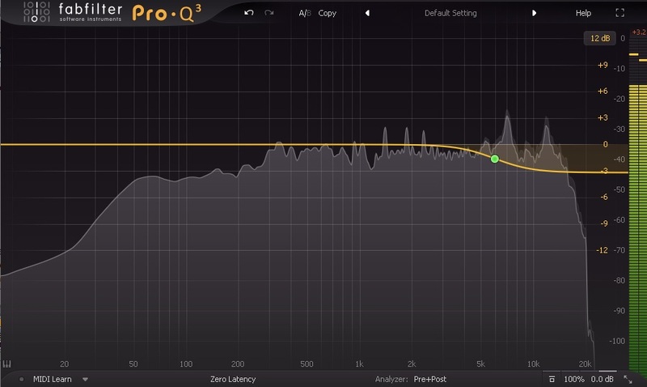The height and width of the screenshot is (387, 647).
Task: Toggle full screen mode icon
Action: click(620, 13)
